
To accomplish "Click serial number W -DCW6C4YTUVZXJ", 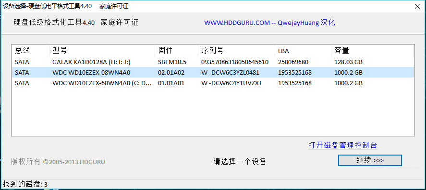I will 231,83.
